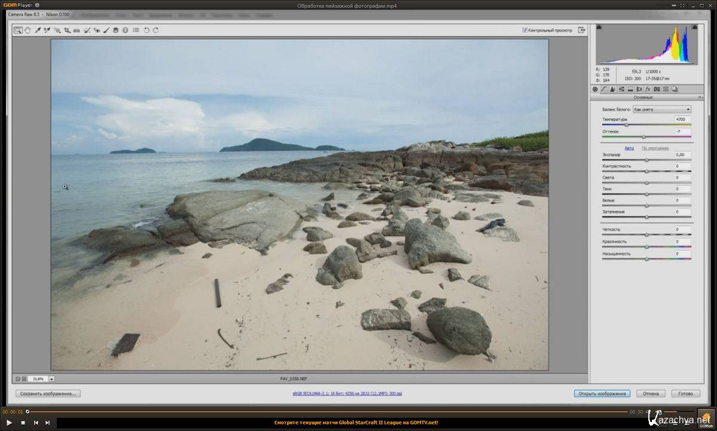This screenshot has width=717, height=431.
Task: Click the 'Температура' slider handle
Action: 626,125
